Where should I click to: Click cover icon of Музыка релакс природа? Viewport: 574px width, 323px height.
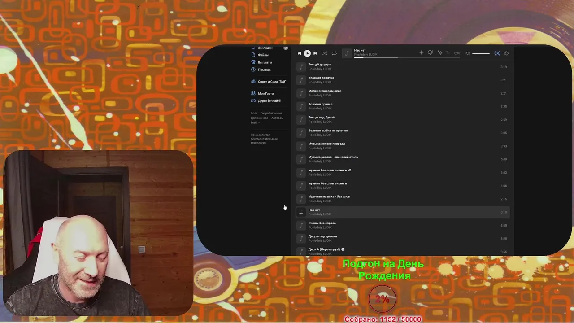tap(301, 146)
